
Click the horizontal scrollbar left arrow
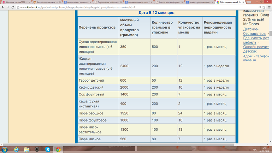click(x=1, y=145)
